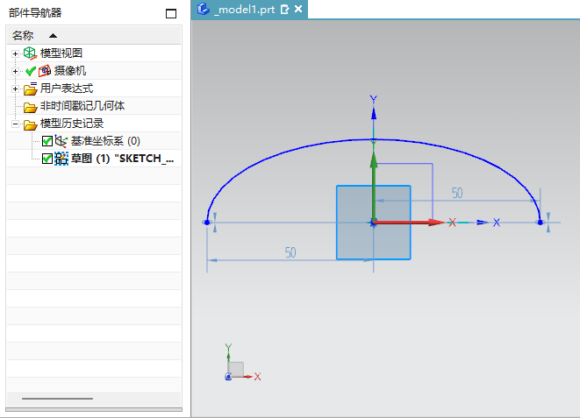
Task: Click the 模型历史记录 folder icon
Action: pyautogui.click(x=31, y=124)
